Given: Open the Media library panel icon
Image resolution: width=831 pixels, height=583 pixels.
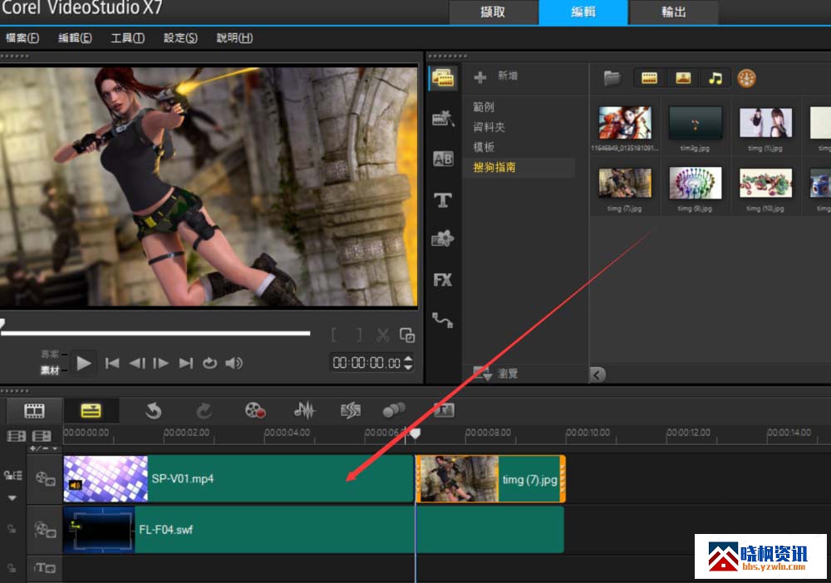Looking at the screenshot, I should (443, 79).
